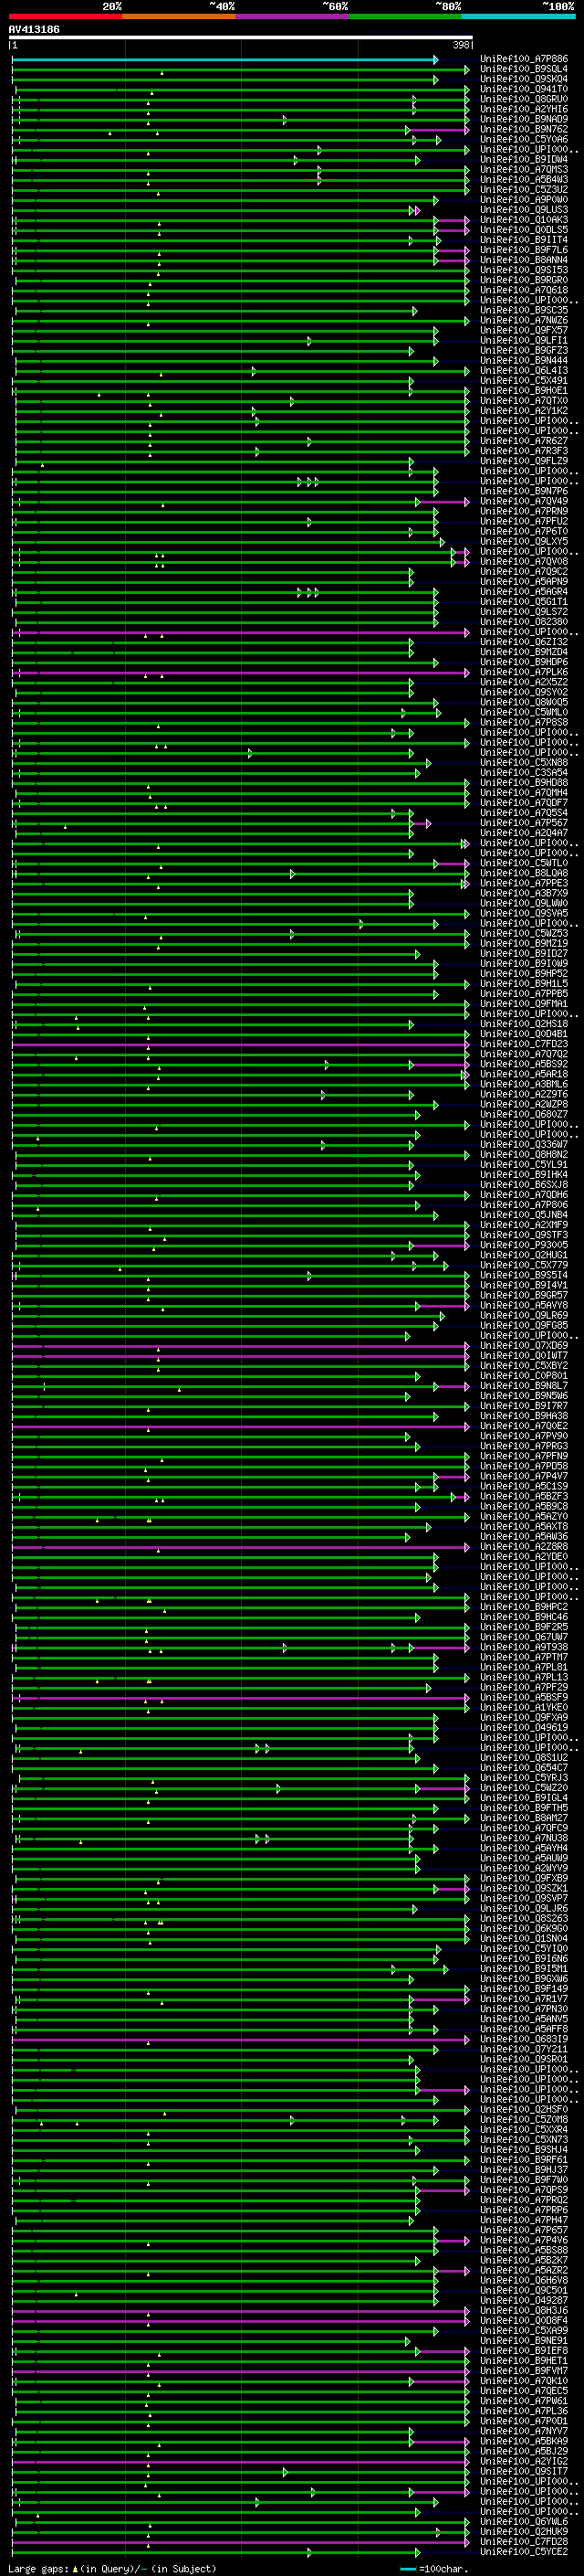The height and width of the screenshot is (2576, 584).
Task: Select hit label UniRef100_B9SC35
Action: coord(524,310)
